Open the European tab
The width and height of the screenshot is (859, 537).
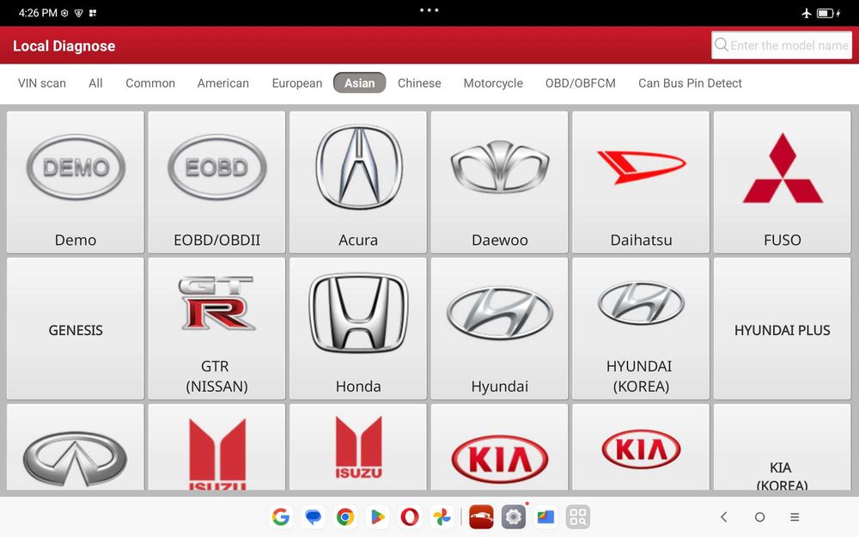point(297,83)
